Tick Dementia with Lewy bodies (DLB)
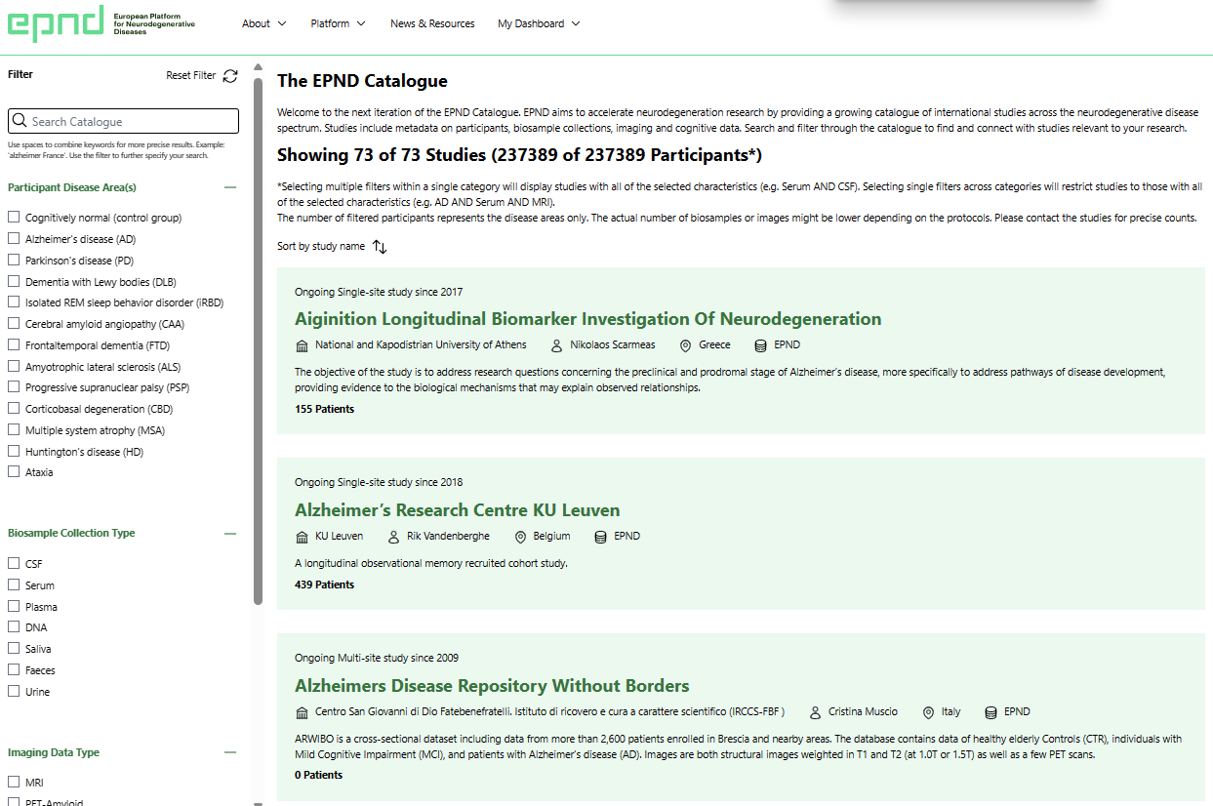This screenshot has height=806, width=1213. pyautogui.click(x=14, y=282)
